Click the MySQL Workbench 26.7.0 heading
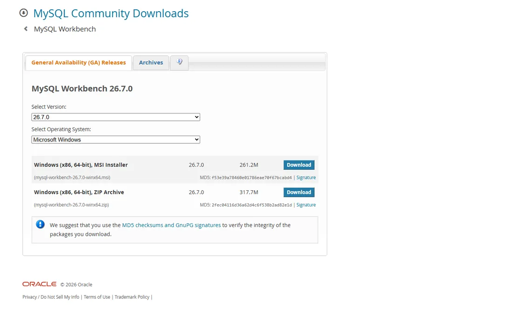The width and height of the screenshot is (512, 320). point(82,89)
